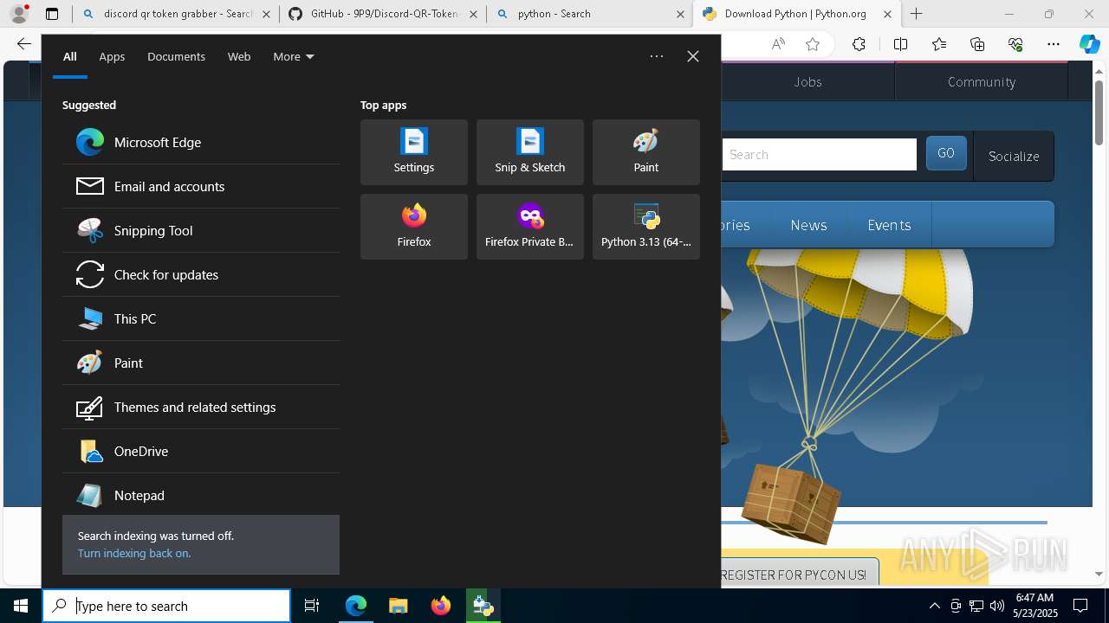Screen dimensions: 1109x623
Task: Switch to python - Search tab
Action: coord(589,14)
